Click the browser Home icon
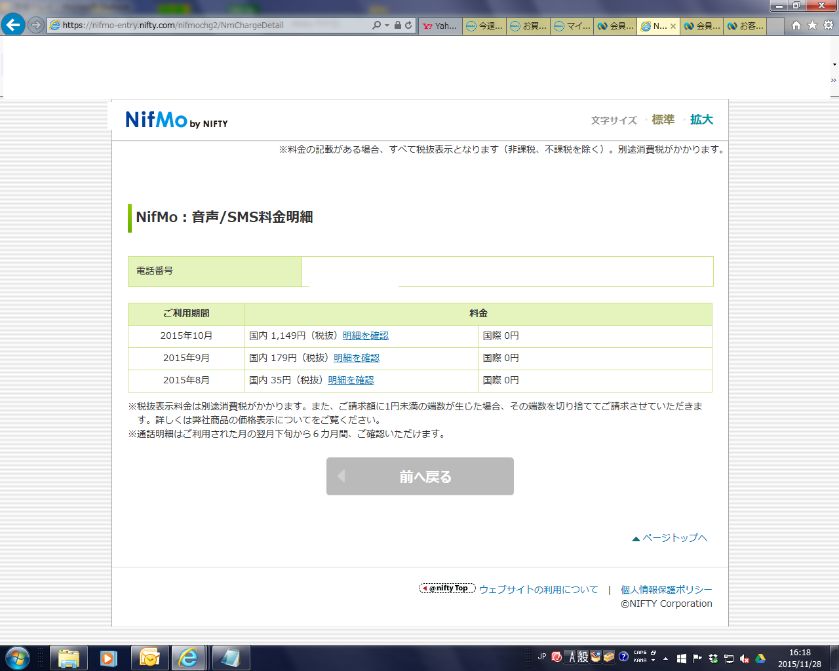Screen dimensions: 839x671 796,25
